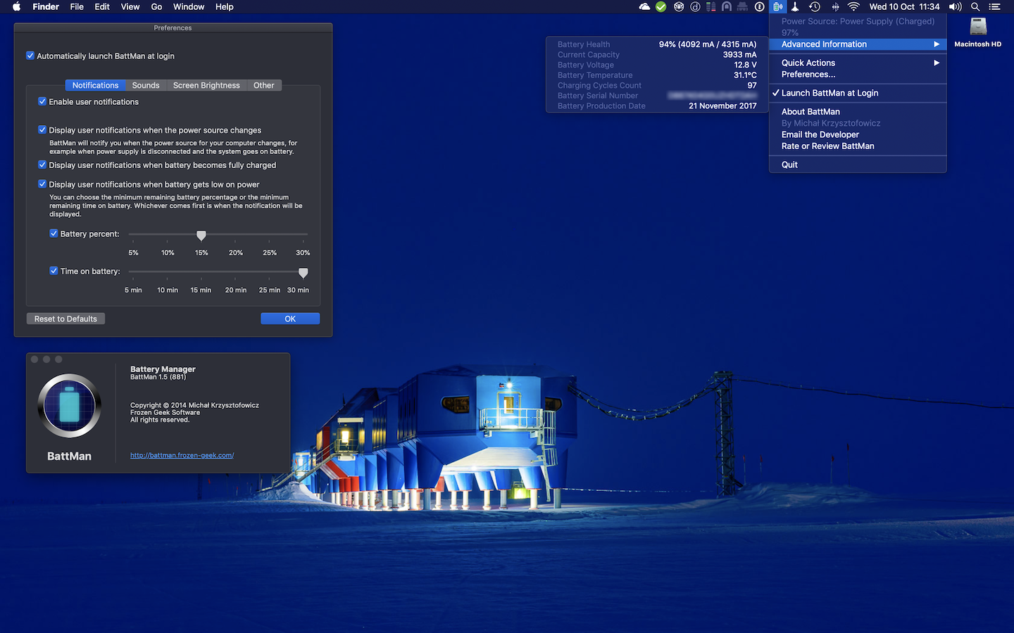Uncheck Automatically launch BattMan at login
The width and height of the screenshot is (1014, 633).
coord(30,56)
